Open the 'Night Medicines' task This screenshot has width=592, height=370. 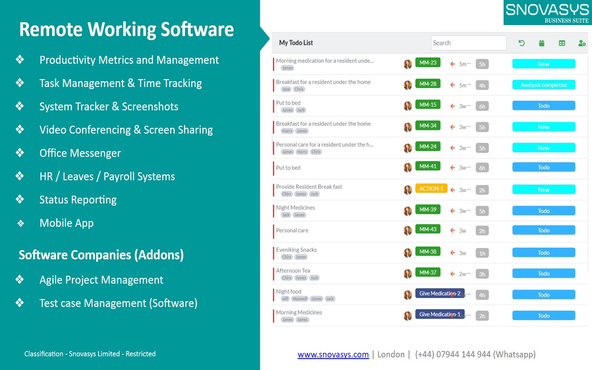click(296, 208)
